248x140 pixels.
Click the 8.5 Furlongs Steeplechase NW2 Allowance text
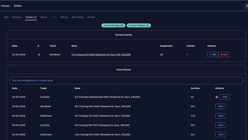pos(107,97)
